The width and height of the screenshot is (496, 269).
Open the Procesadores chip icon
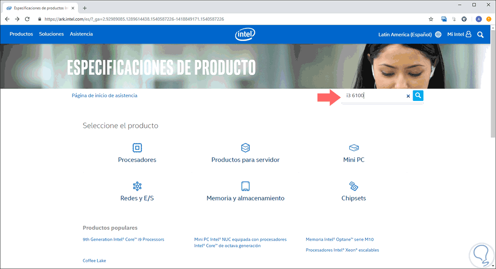click(137, 148)
